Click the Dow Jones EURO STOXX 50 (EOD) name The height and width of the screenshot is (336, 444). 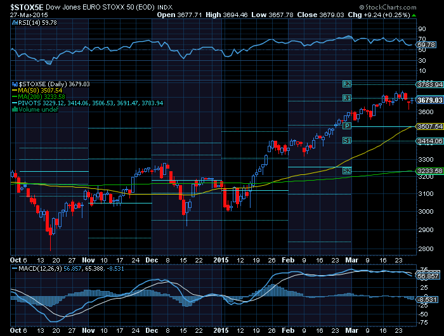[100, 7]
